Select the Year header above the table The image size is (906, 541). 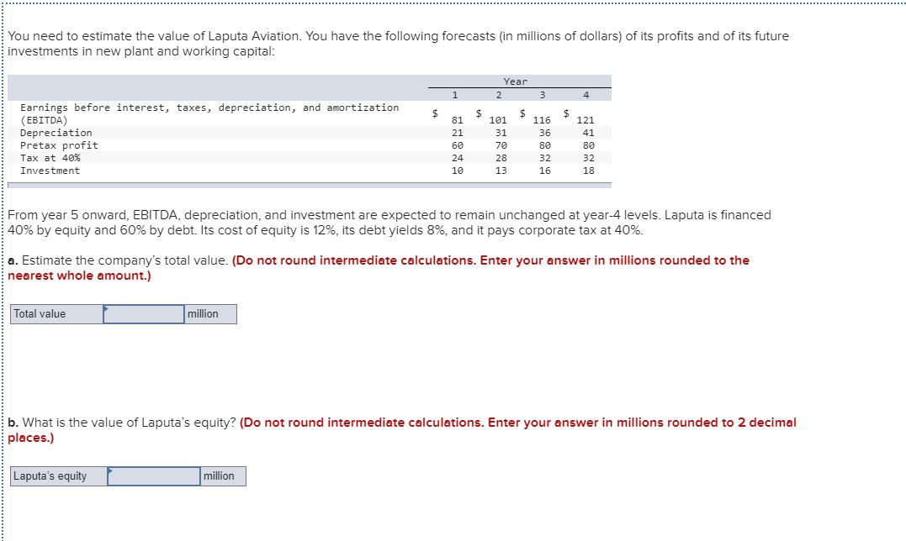coord(516,81)
